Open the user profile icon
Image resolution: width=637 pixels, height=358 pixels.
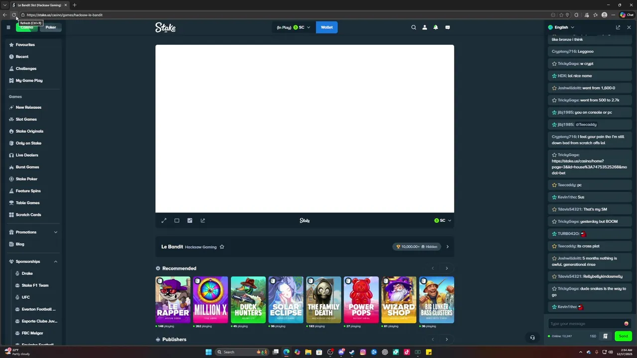pyautogui.click(x=425, y=27)
